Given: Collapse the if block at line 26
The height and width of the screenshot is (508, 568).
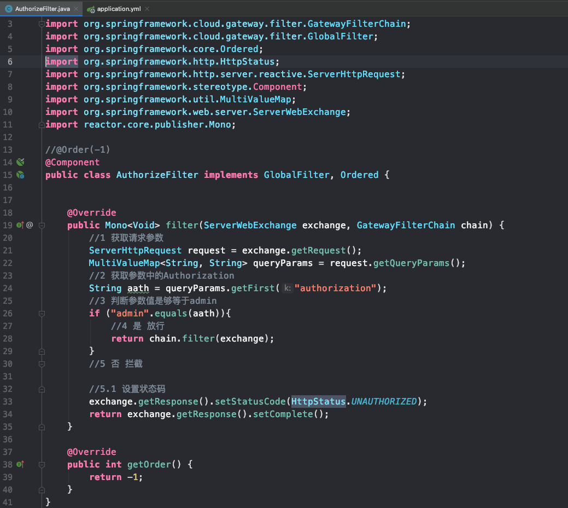Looking at the screenshot, I should (x=42, y=314).
